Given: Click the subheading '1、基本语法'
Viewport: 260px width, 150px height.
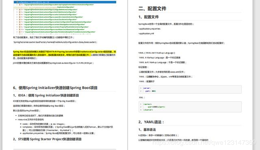Looking at the screenshot, I should 147,130.
